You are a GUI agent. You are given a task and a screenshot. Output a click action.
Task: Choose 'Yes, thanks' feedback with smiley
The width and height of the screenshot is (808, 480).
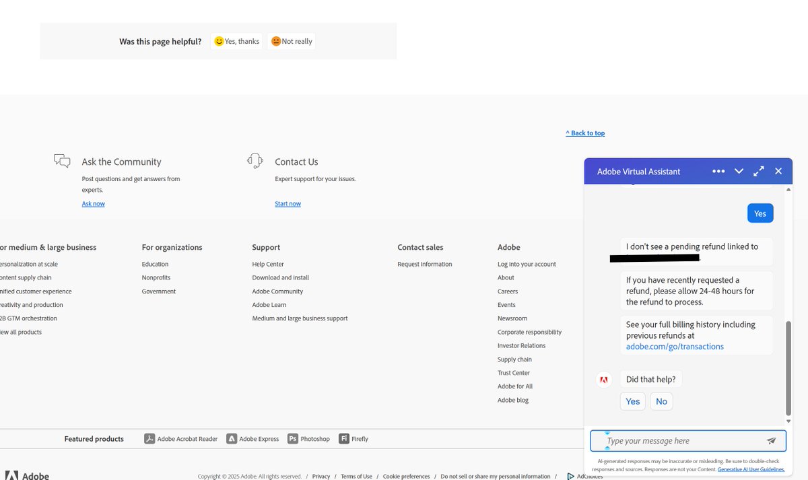(x=236, y=42)
